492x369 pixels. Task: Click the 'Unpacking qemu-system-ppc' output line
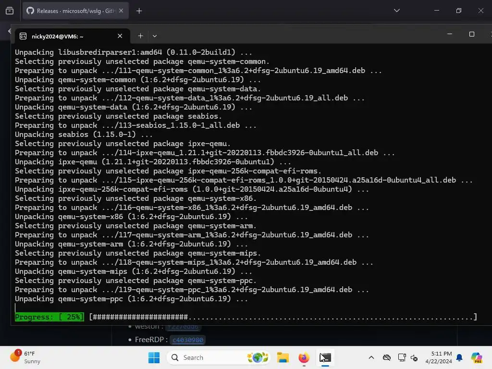131,299
